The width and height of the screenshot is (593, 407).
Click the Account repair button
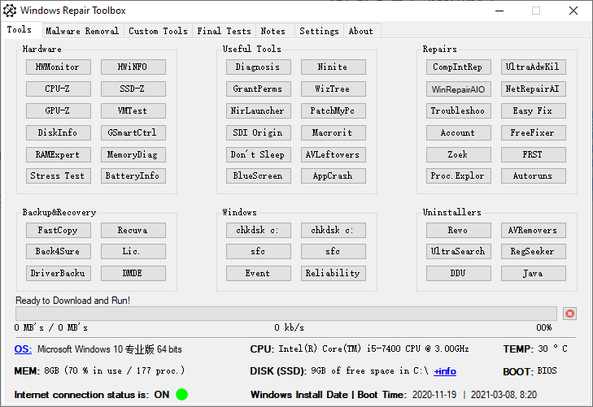[x=458, y=132]
